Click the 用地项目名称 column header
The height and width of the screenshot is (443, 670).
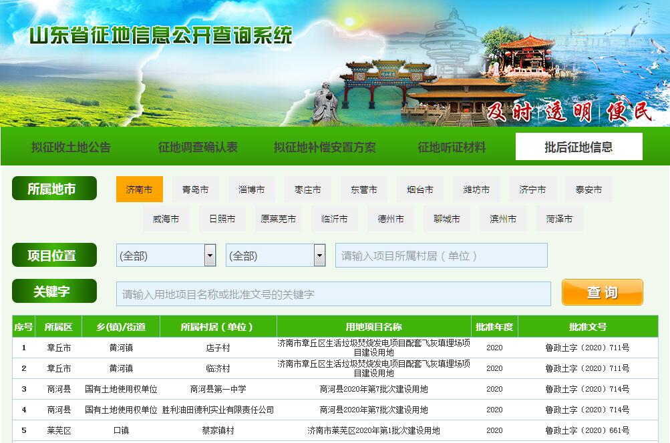pos(373,327)
